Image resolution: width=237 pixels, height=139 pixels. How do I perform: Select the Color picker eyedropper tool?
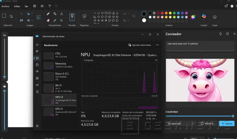coord(55,20)
